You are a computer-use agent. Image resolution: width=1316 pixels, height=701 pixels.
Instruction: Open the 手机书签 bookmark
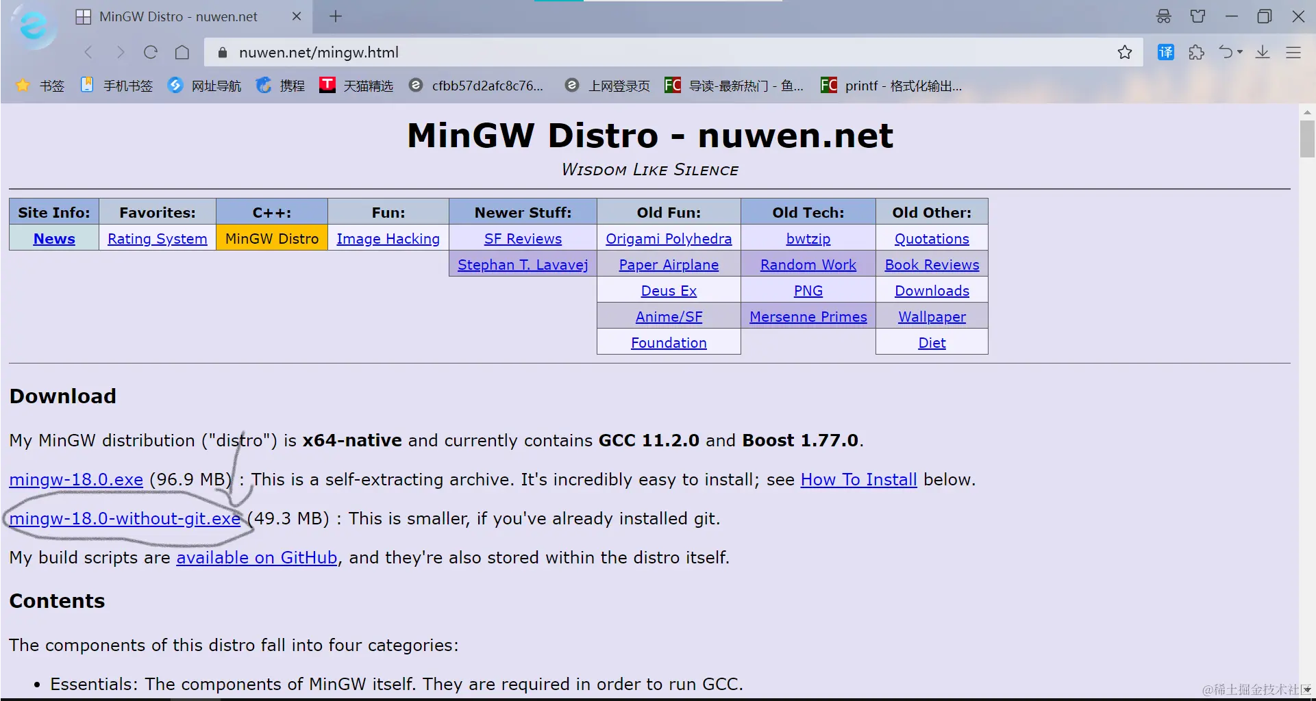(x=116, y=86)
